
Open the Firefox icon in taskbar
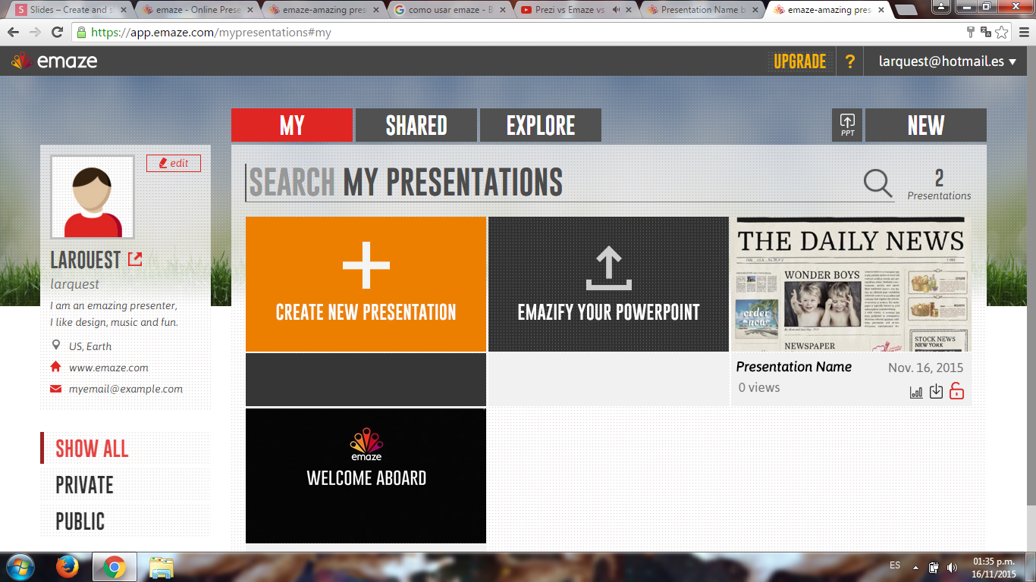[67, 567]
